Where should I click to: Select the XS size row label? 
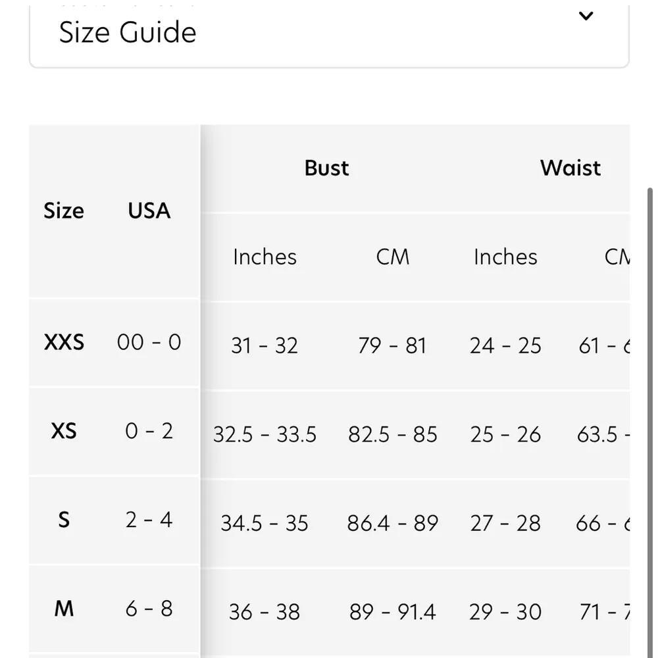(x=64, y=432)
